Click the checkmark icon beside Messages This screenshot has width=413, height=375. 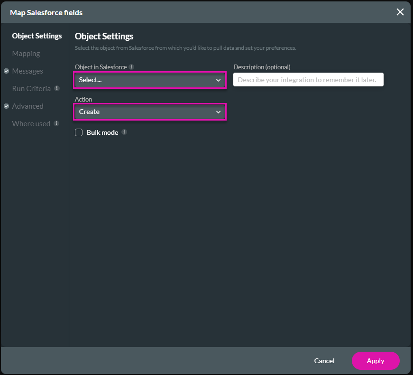point(7,71)
